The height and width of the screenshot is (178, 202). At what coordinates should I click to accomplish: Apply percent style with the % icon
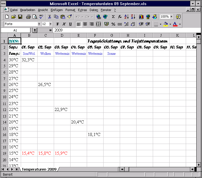pos(113,24)
